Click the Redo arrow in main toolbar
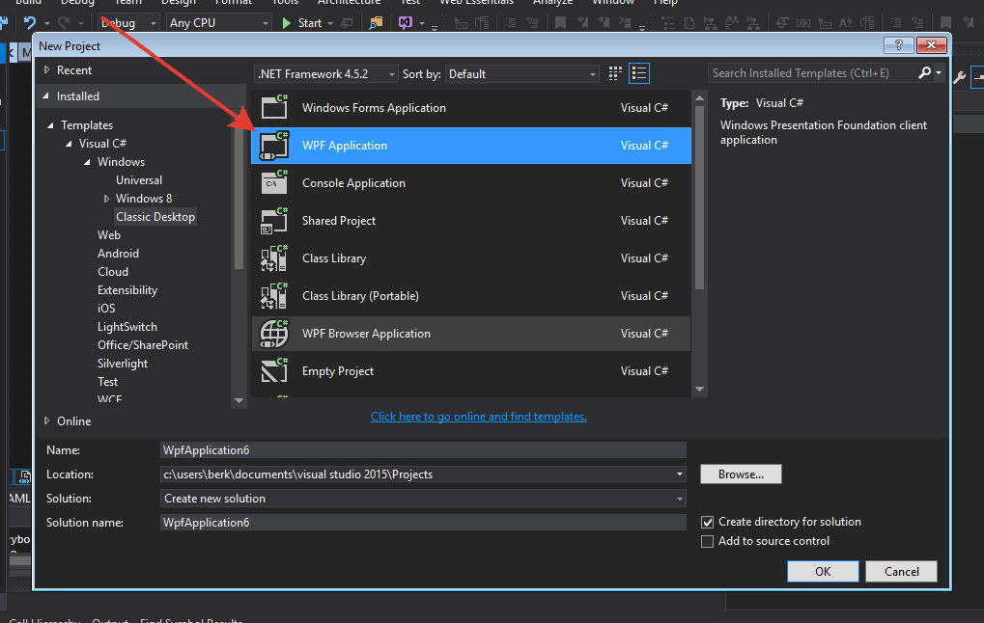984x623 pixels. coord(64,22)
